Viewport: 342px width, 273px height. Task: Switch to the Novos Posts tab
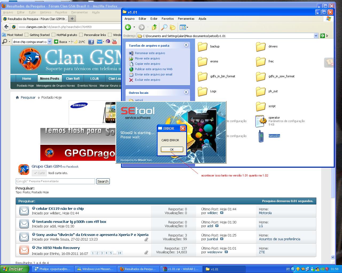[49, 79]
